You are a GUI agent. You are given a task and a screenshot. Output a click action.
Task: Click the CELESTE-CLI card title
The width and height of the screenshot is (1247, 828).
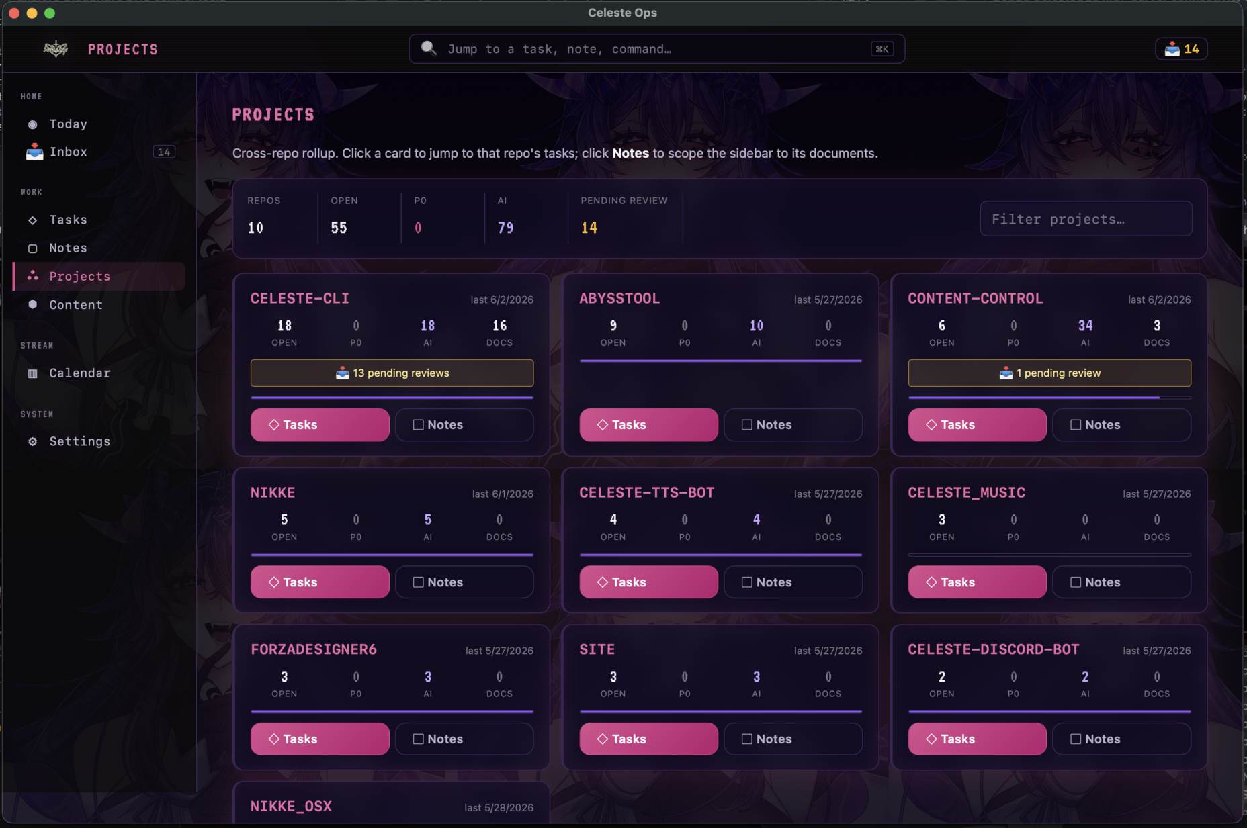tap(300, 298)
